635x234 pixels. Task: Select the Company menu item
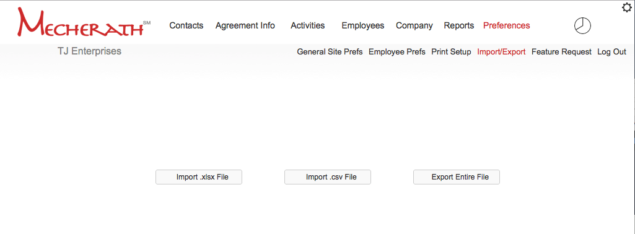[x=414, y=25]
